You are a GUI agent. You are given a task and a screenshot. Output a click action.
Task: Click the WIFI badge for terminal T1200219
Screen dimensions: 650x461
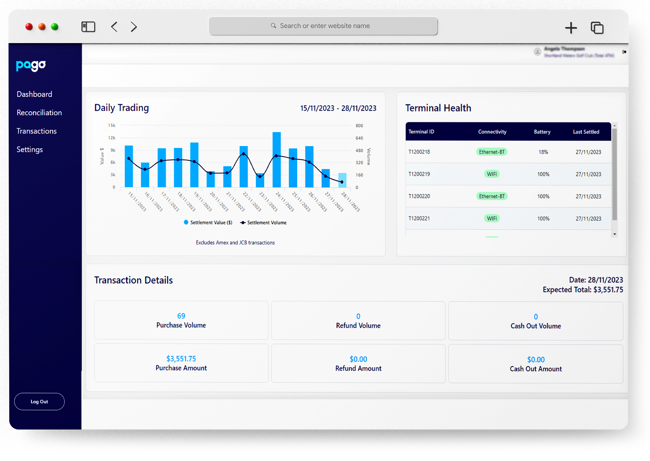pos(492,174)
